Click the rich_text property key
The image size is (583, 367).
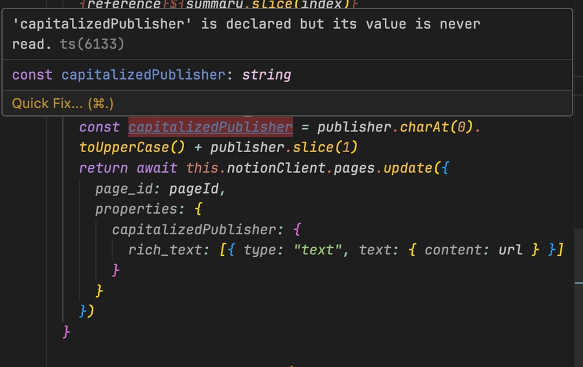[165, 250]
